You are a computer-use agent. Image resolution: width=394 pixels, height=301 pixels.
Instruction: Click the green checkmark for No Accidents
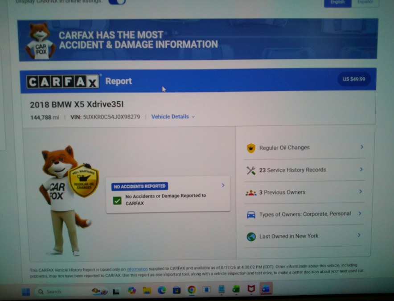pyautogui.click(x=117, y=200)
